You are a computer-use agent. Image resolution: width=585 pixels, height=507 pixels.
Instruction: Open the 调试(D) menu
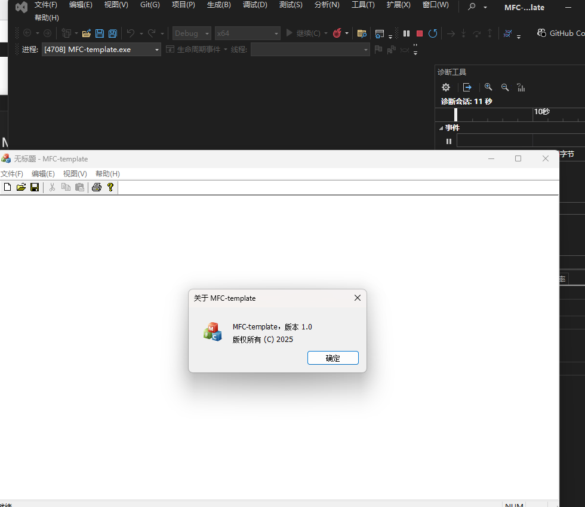(x=255, y=5)
